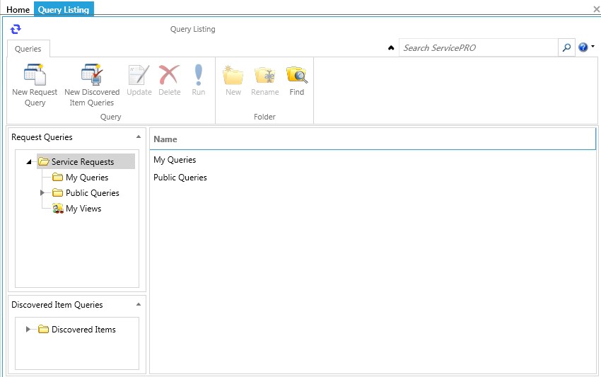
Task: Collapse the Discovered Item Queries panel
Action: (x=139, y=305)
